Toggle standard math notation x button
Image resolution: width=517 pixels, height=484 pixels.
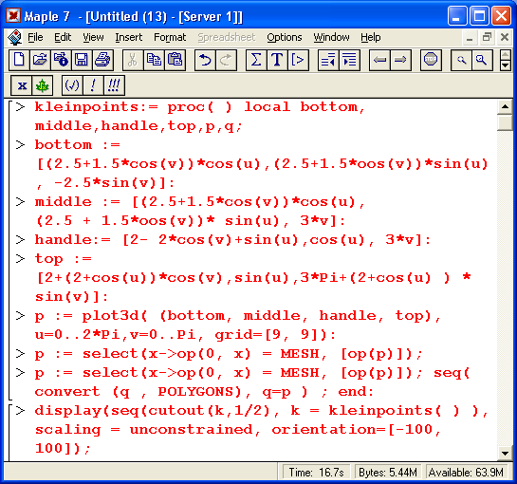(22, 85)
